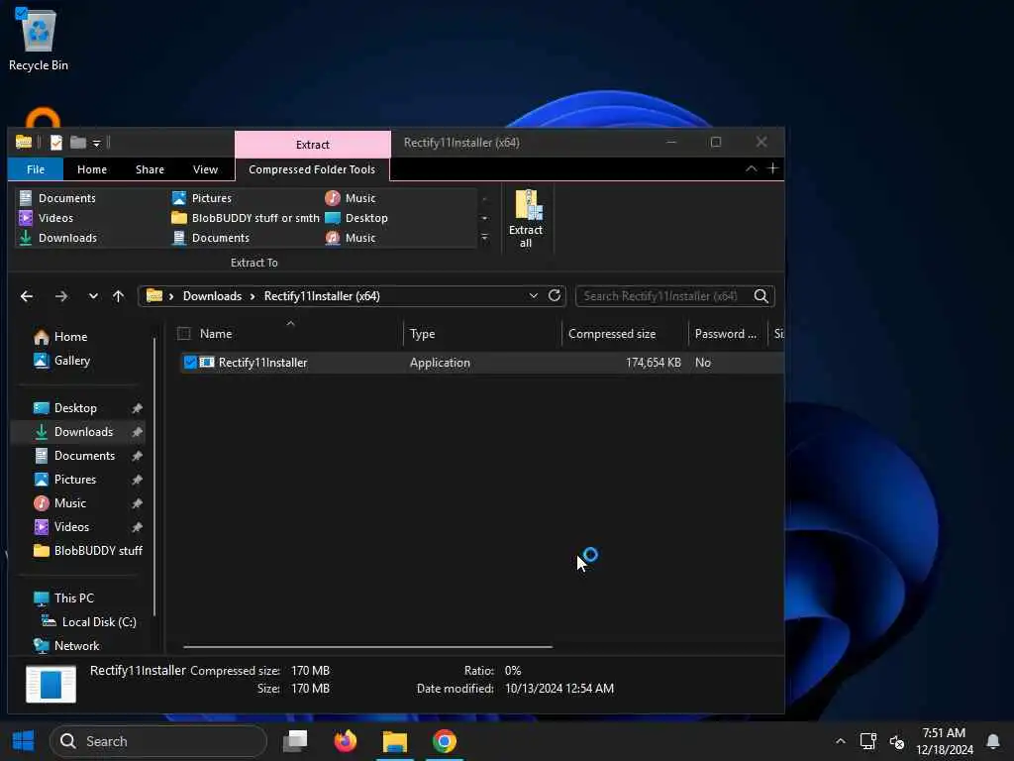
Task: Select the Rectify11Installer file name
Action: (x=262, y=363)
